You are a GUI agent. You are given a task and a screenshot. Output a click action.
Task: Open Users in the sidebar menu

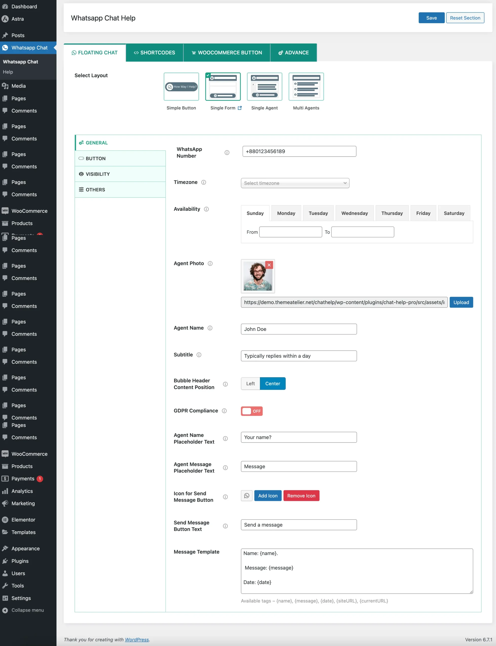click(x=18, y=573)
